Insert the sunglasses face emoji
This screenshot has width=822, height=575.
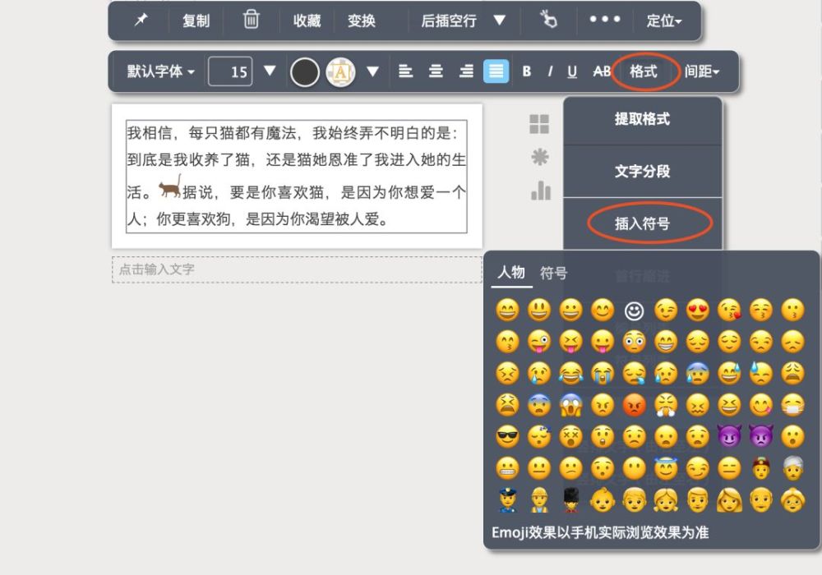(507, 437)
